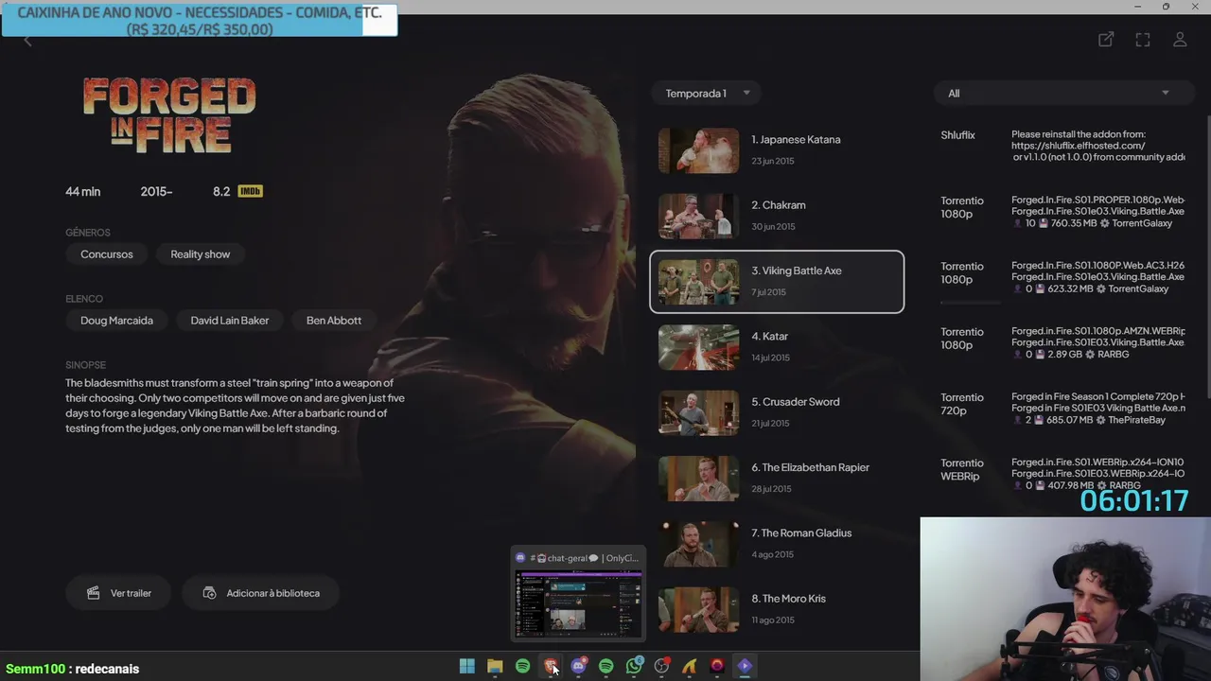
Task: Click the Stremio taskbar icon
Action: tap(745, 666)
